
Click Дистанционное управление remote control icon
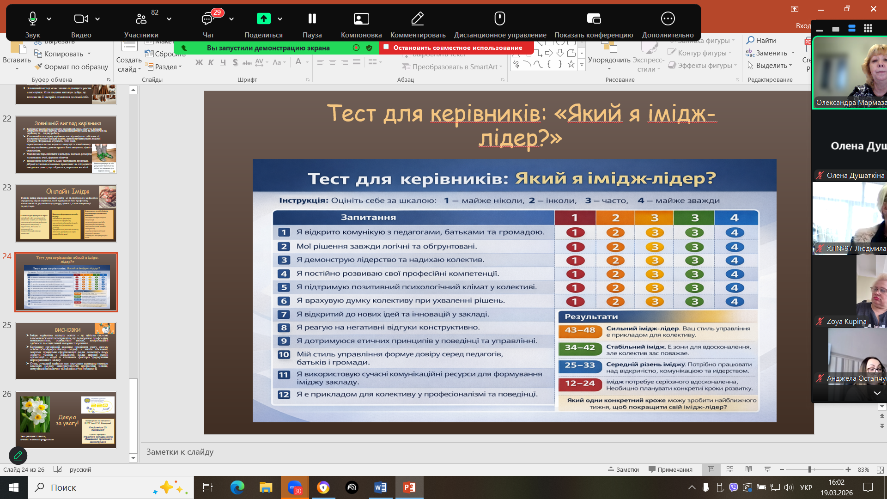[499, 19]
